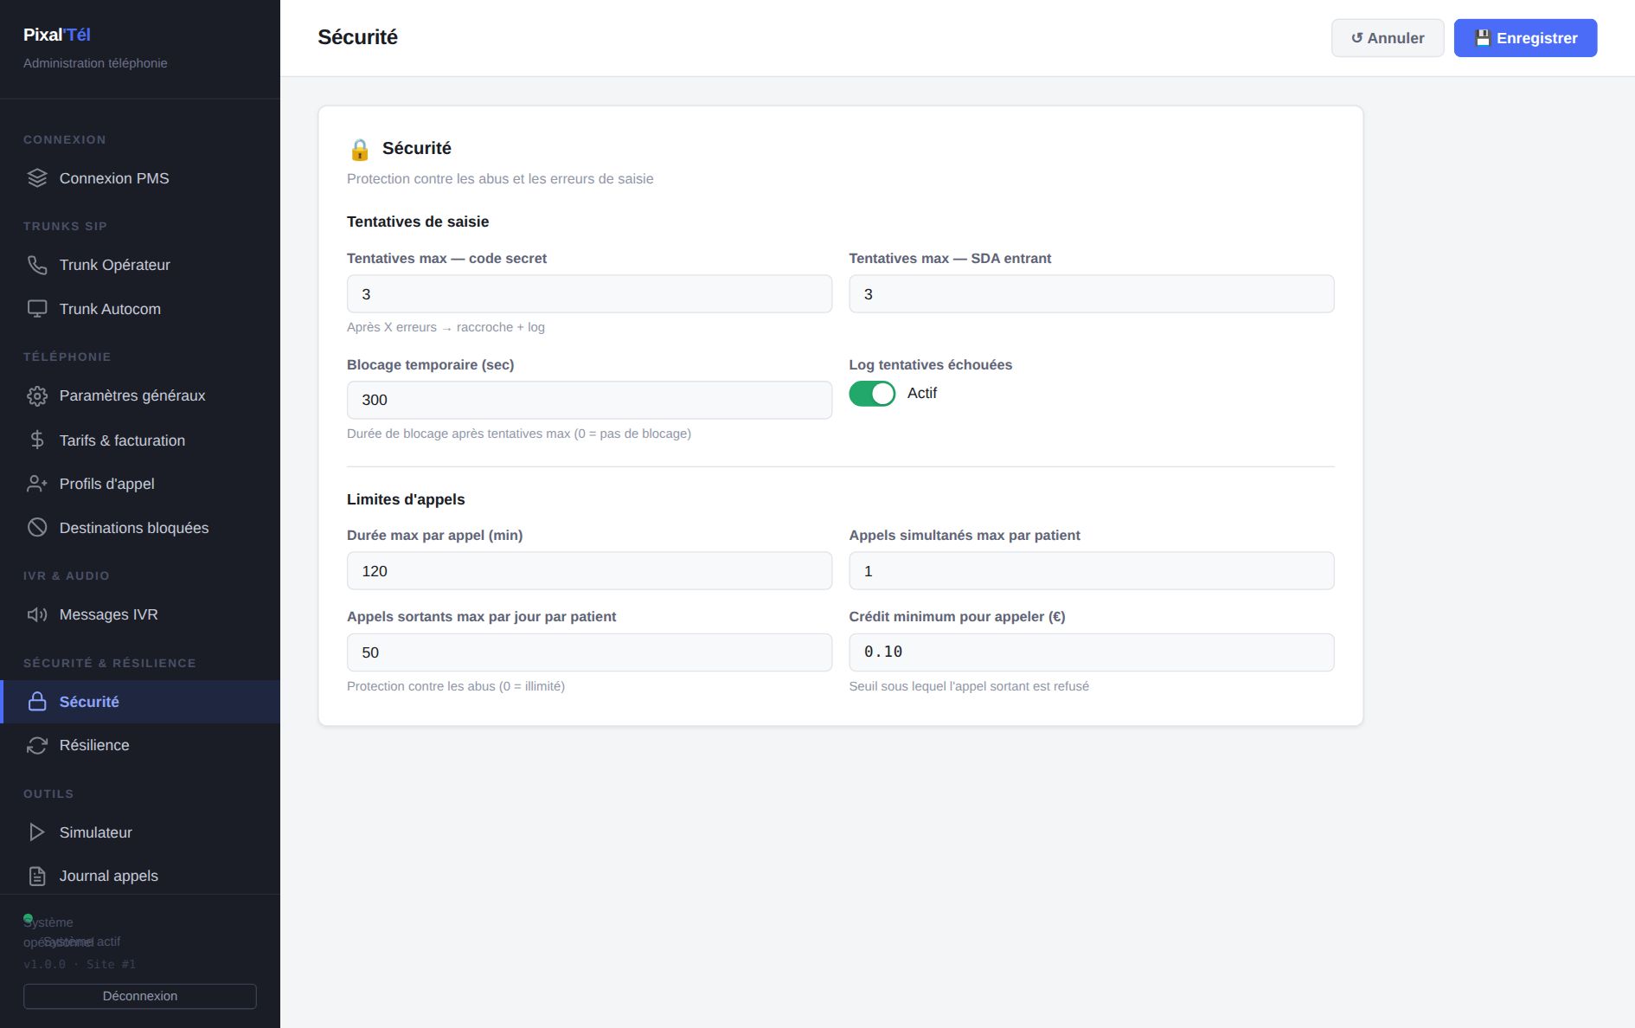The height and width of the screenshot is (1028, 1635).
Task: Open the speaker icon for Messages IVR
Action: [x=37, y=614]
